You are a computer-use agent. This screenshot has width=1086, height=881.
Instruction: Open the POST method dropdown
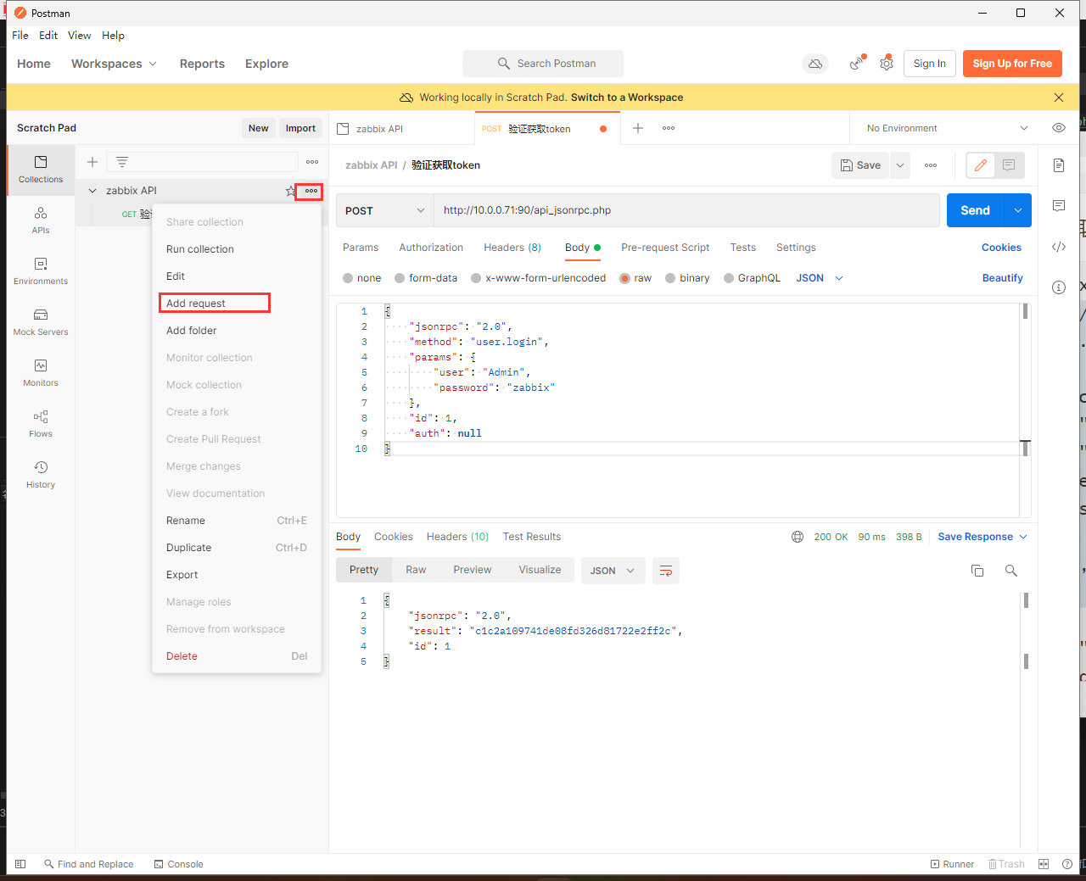click(x=385, y=210)
